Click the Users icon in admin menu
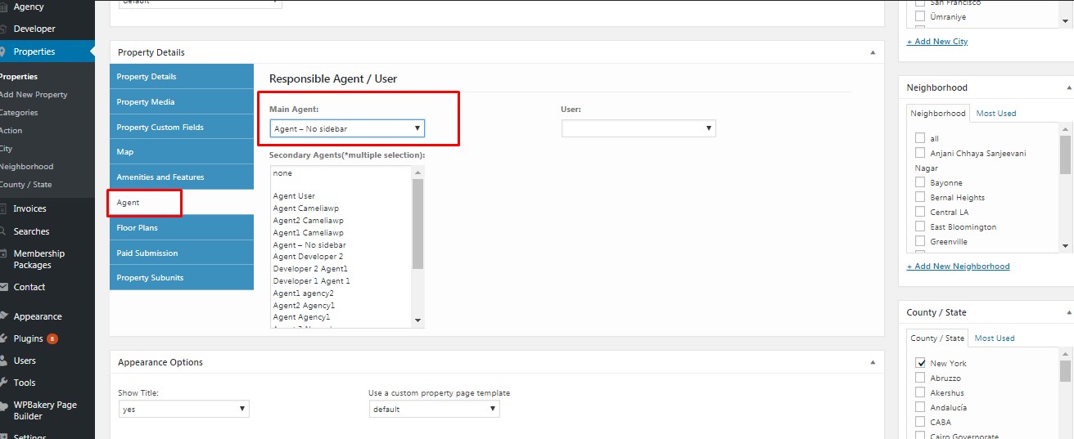Viewport: 1074px width, 439px height. (4, 361)
